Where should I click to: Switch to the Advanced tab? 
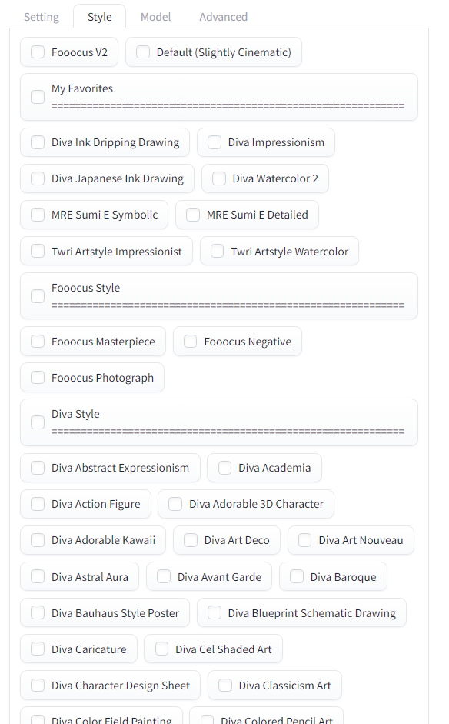[x=223, y=16]
